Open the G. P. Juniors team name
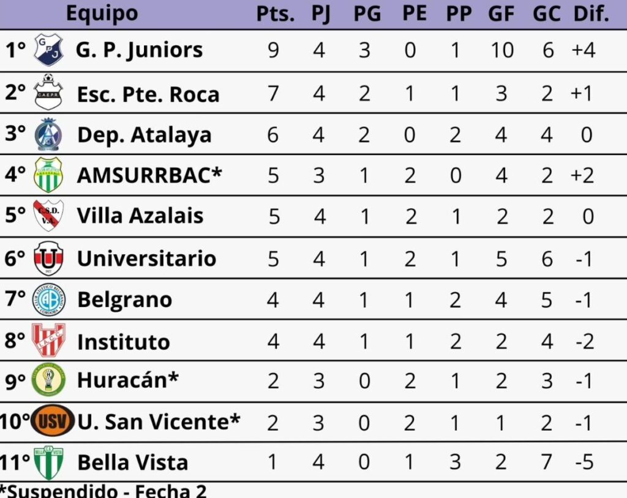 (x=139, y=50)
